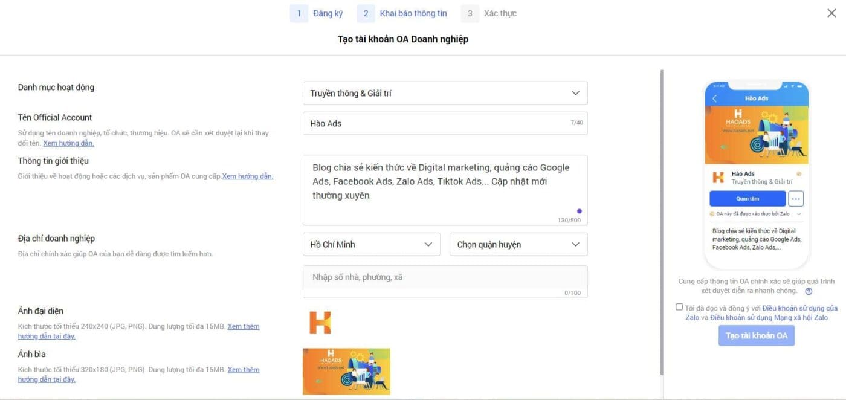The image size is (846, 400).
Task: Tick the agree to Zalo terms checkbox
Action: pyautogui.click(x=679, y=307)
